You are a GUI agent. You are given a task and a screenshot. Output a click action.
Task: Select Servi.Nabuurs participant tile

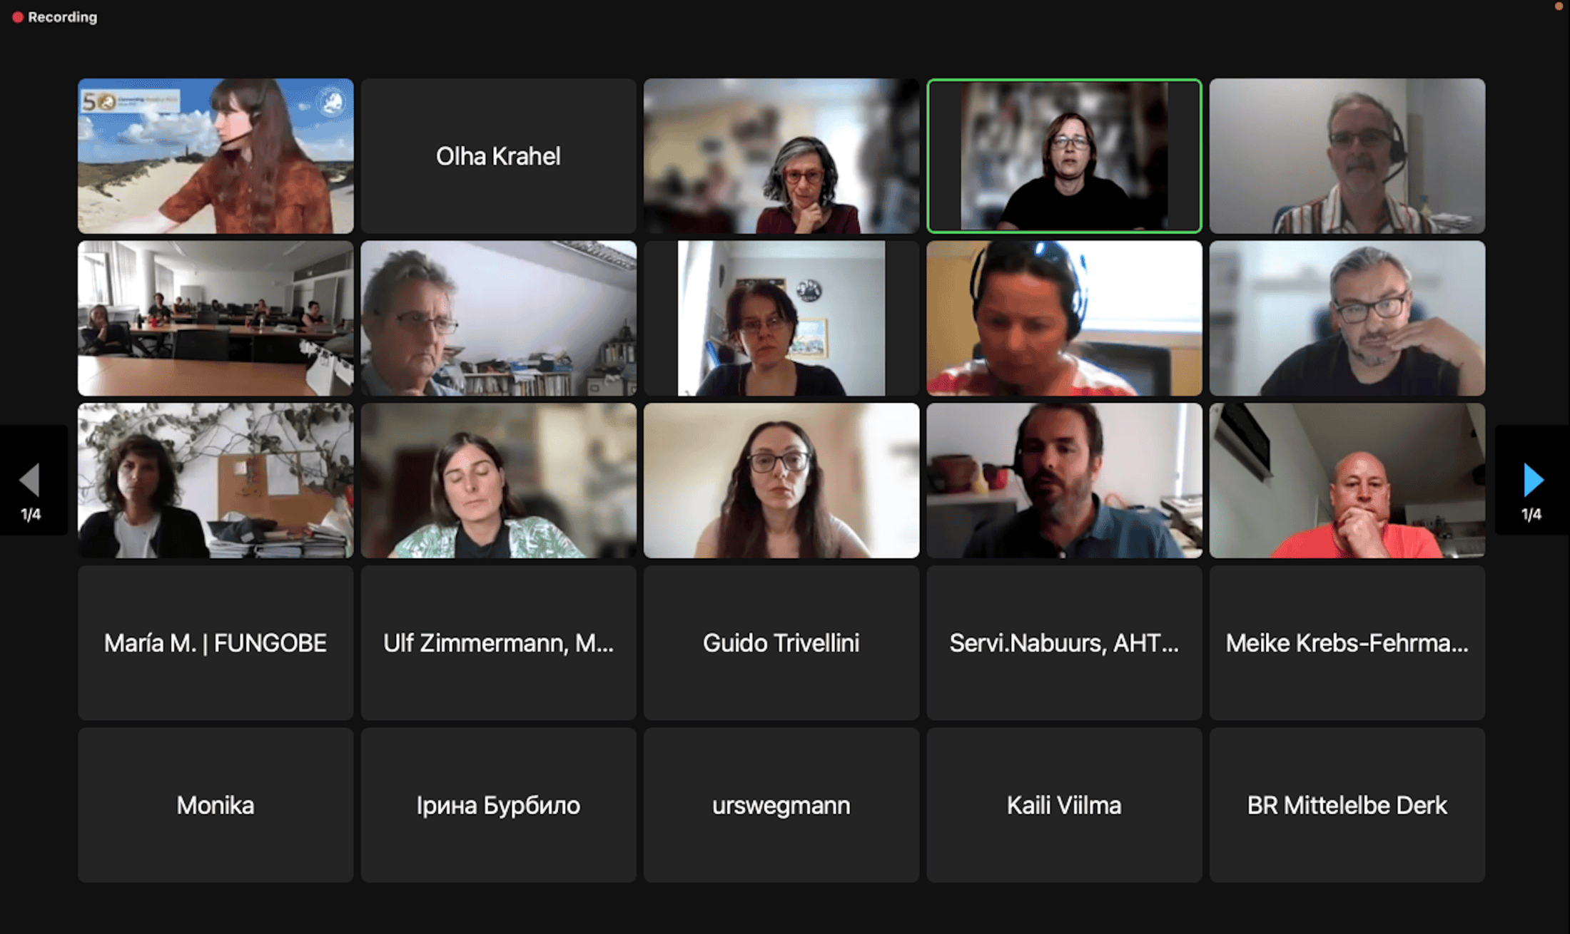pos(1064,643)
